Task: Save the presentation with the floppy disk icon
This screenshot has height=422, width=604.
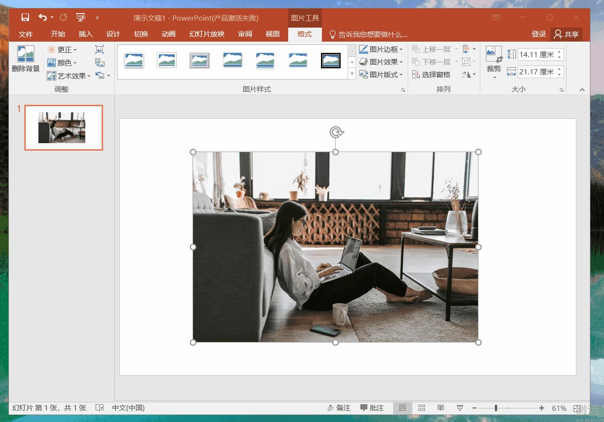Action: pyautogui.click(x=25, y=18)
